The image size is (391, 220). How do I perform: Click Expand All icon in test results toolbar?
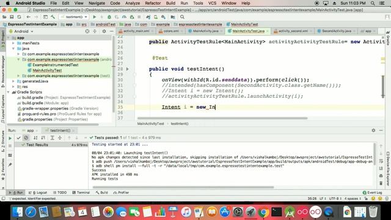(x=53, y=137)
